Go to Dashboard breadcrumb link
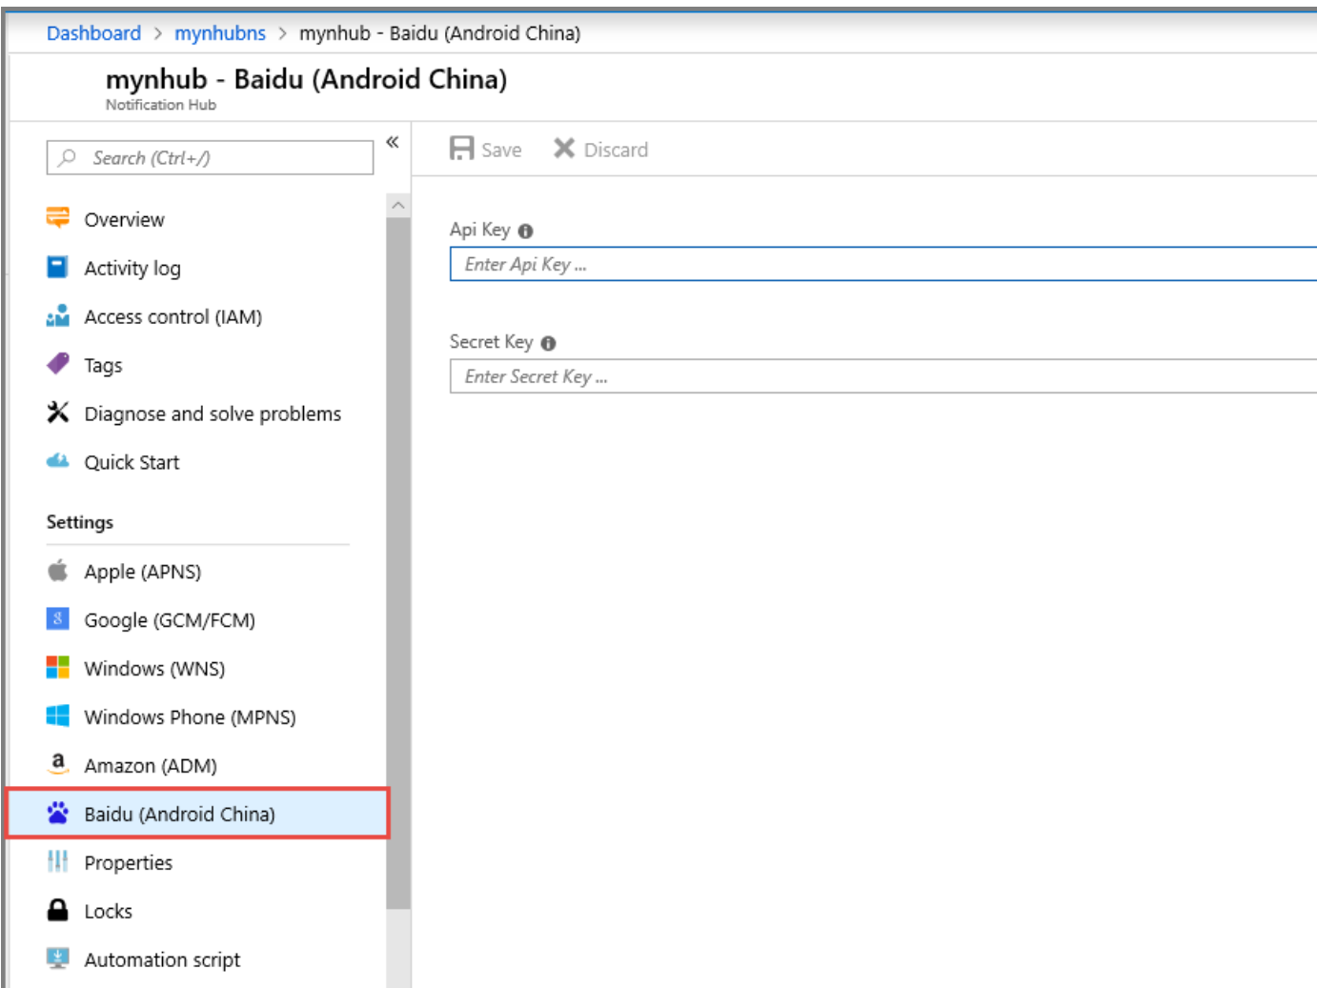 pos(93,33)
